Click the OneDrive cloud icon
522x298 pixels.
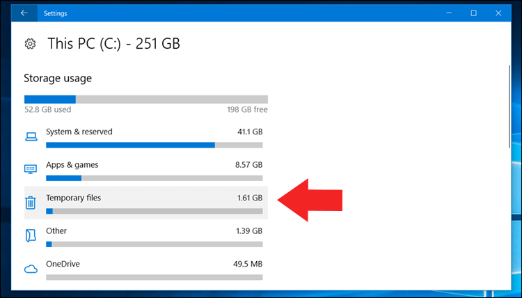point(31,269)
